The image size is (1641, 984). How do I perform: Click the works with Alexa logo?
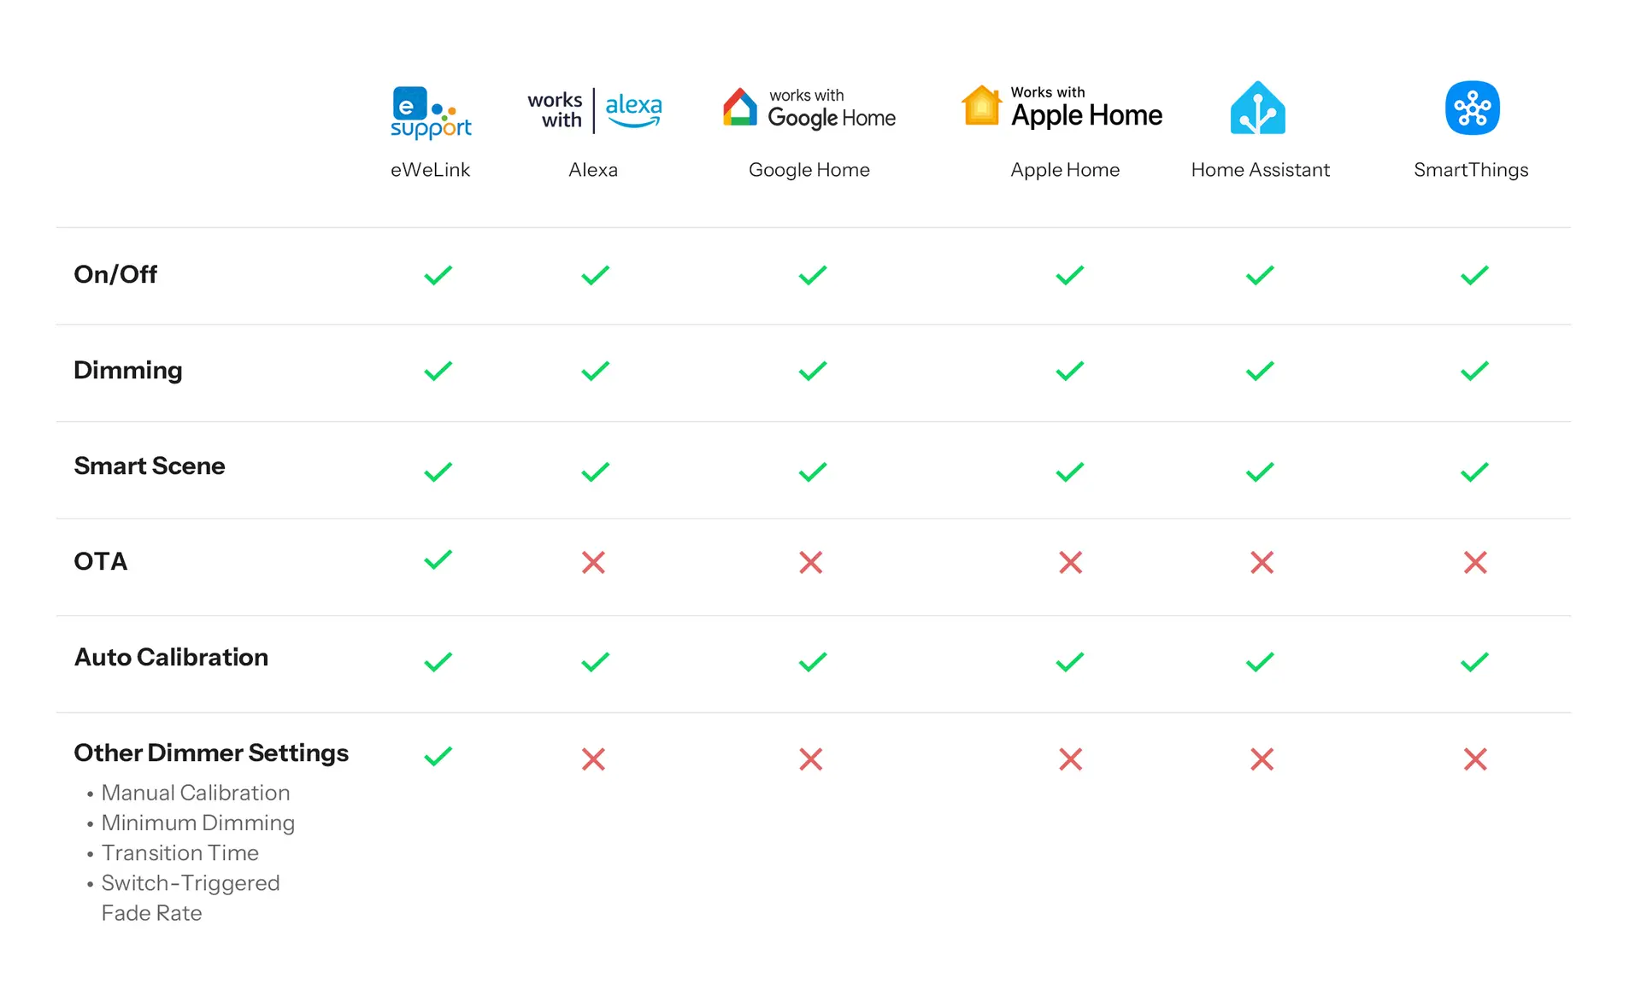[595, 110]
